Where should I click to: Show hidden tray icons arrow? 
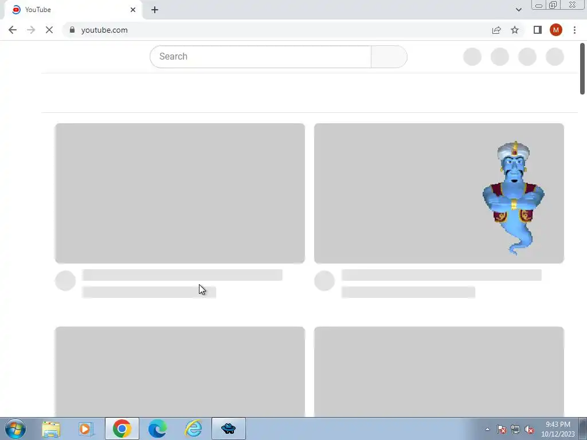(x=487, y=429)
